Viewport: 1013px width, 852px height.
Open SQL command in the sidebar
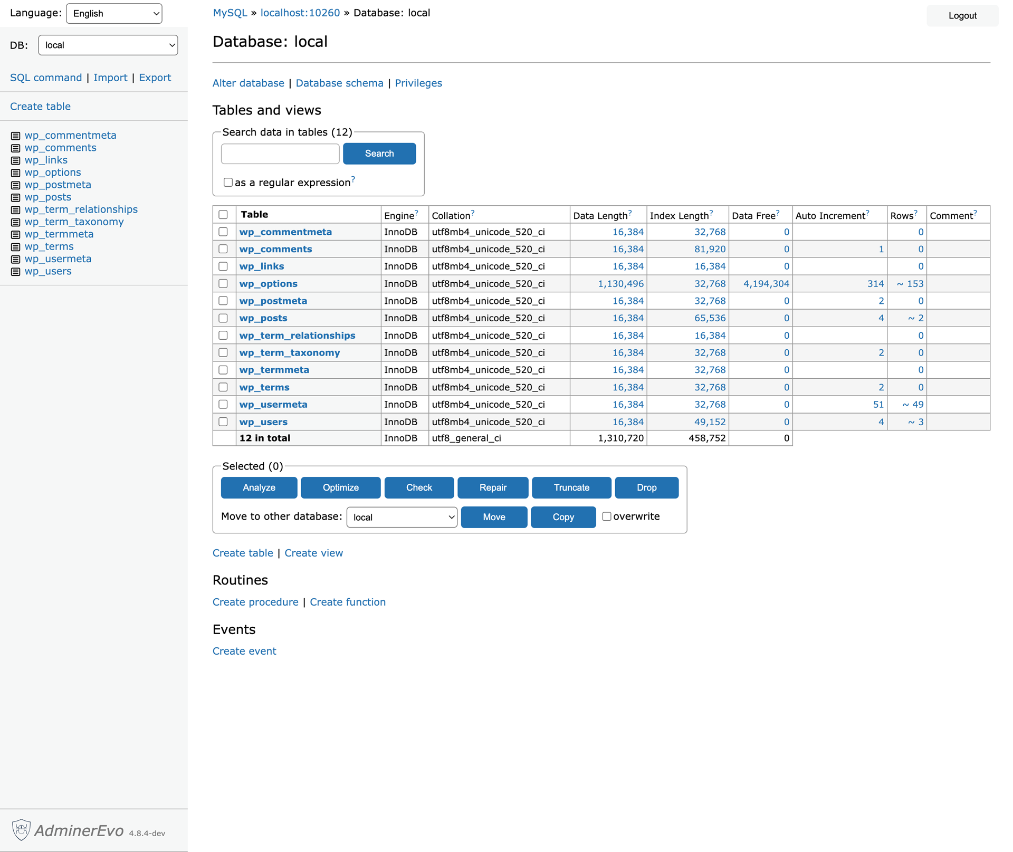pyautogui.click(x=46, y=78)
